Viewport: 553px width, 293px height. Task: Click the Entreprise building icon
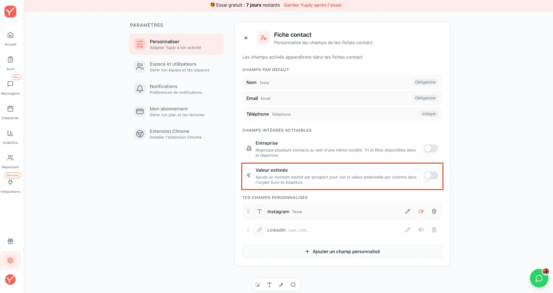[x=249, y=148]
